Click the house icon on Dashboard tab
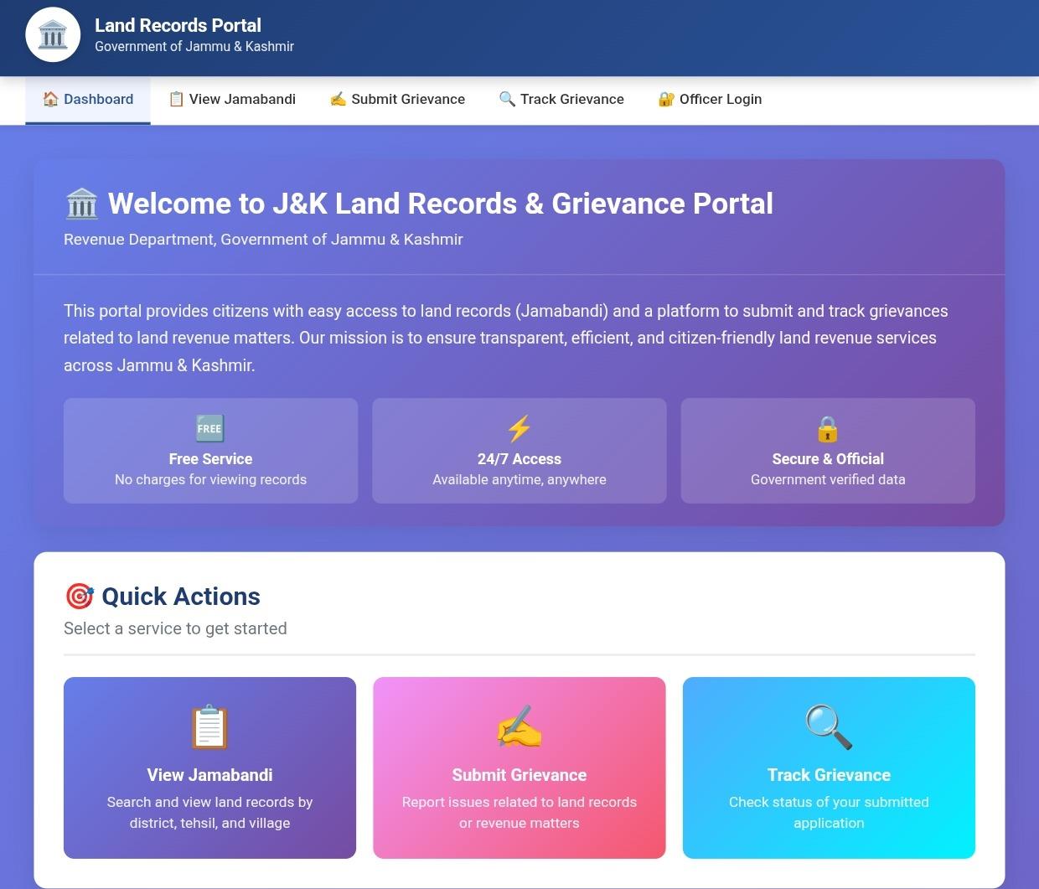1039x889 pixels. pyautogui.click(x=50, y=99)
